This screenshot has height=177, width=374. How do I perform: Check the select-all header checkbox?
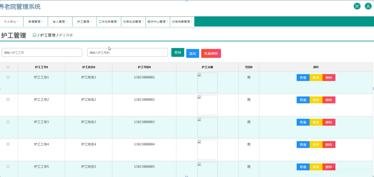[8, 67]
